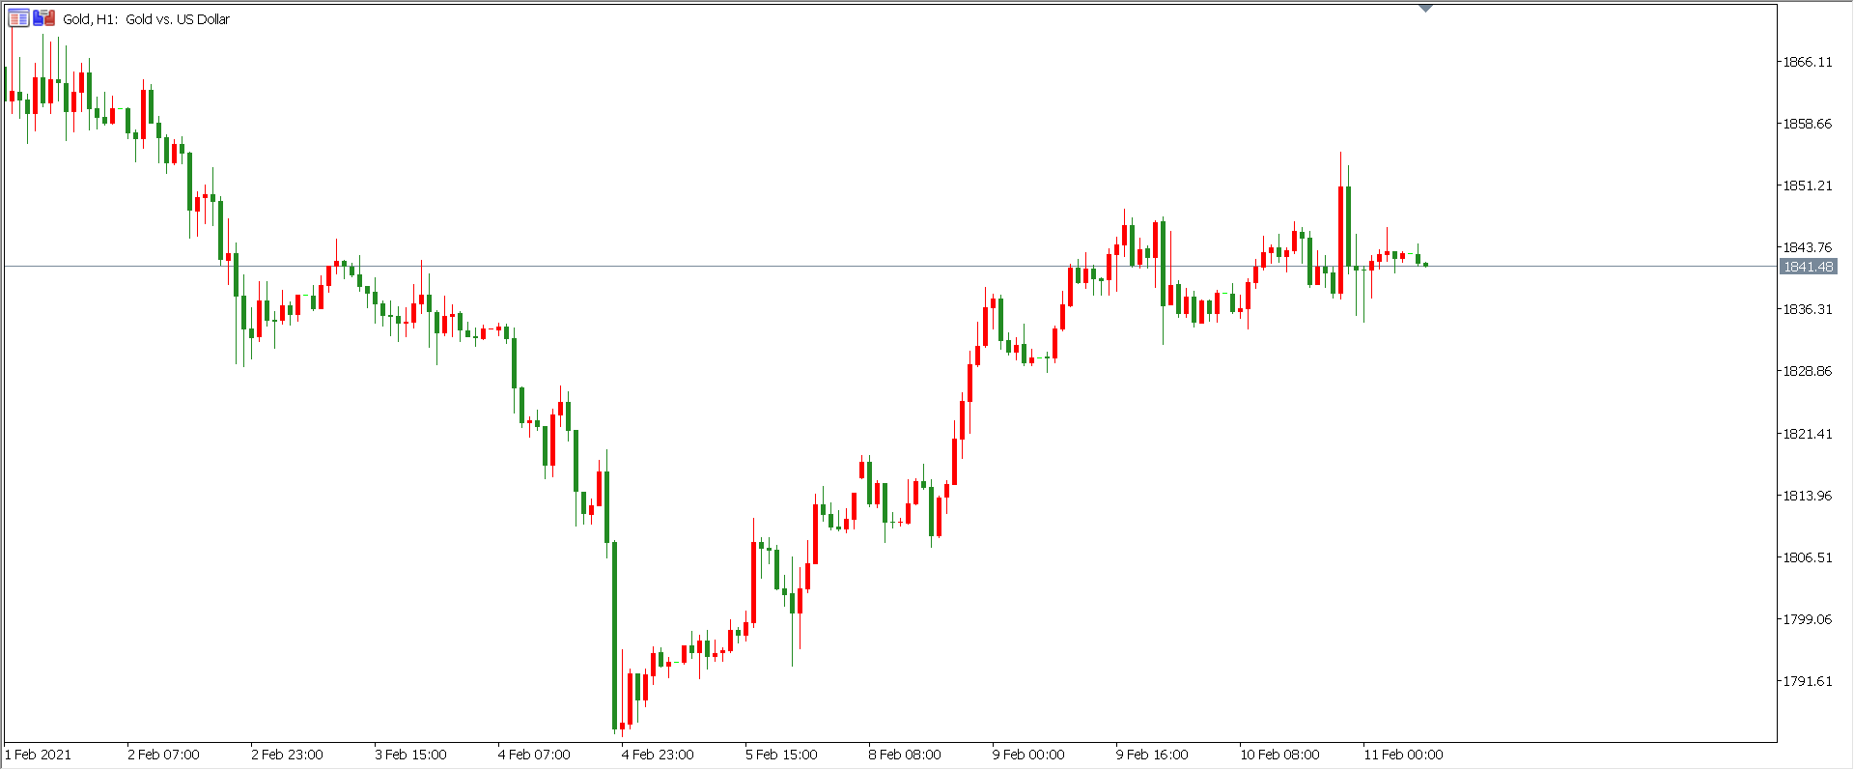
Task: Click the '1 Feb 2021' time axis label
Action: [39, 755]
